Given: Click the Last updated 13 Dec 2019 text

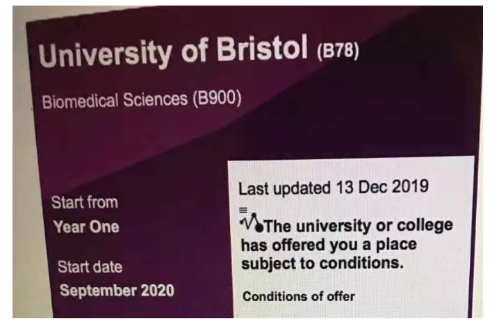Looking at the screenshot, I should coord(333,188).
